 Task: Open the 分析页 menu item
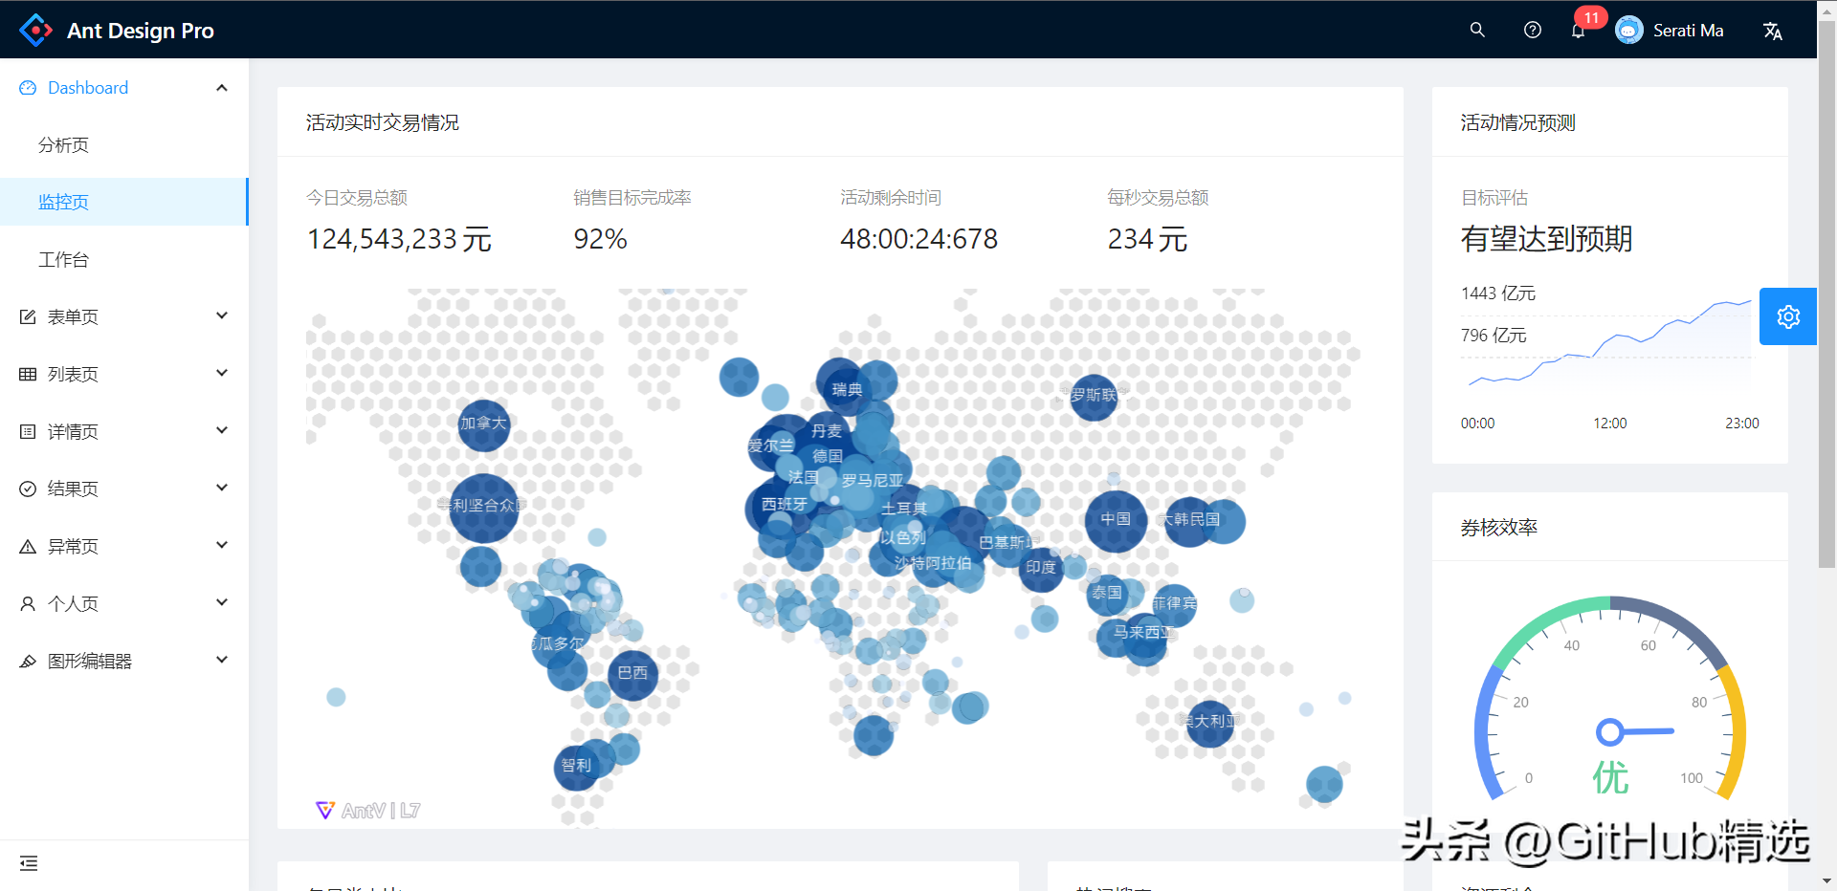(63, 145)
